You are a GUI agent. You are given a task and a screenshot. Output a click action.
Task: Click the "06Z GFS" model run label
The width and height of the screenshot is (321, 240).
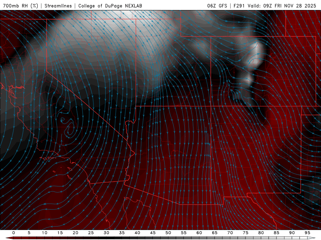click(217, 6)
